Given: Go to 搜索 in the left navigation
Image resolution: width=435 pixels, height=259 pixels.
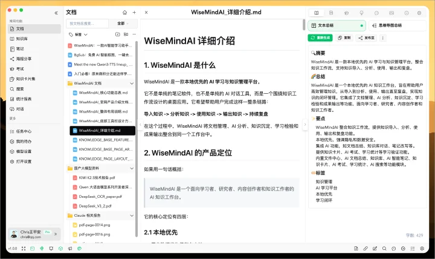Looking at the screenshot, I should tap(34, 89).
